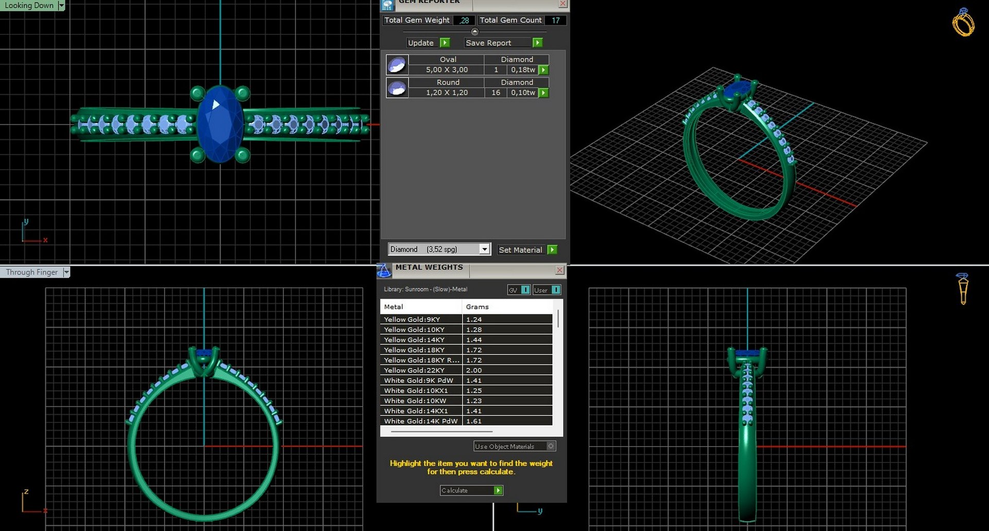Image resolution: width=989 pixels, height=531 pixels.
Task: Open the Looking Down viewport menu
Action: click(x=61, y=5)
